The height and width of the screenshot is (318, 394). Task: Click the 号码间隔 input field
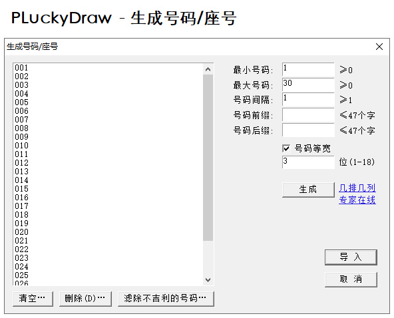308,100
